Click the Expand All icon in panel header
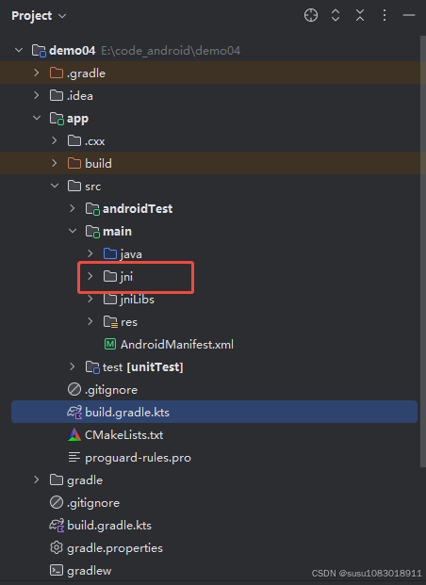The height and width of the screenshot is (585, 426). pos(336,15)
